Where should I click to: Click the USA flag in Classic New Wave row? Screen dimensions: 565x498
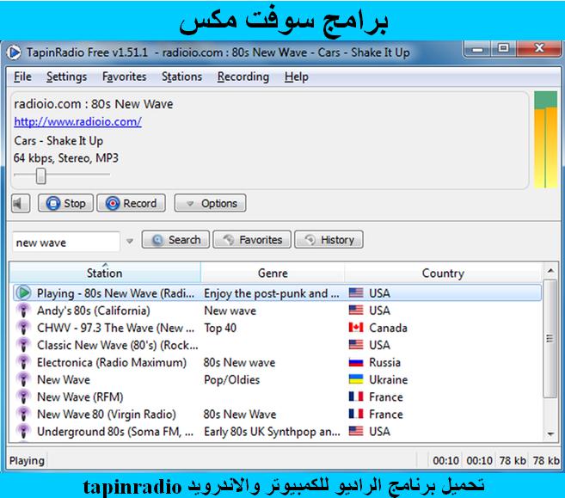356,345
